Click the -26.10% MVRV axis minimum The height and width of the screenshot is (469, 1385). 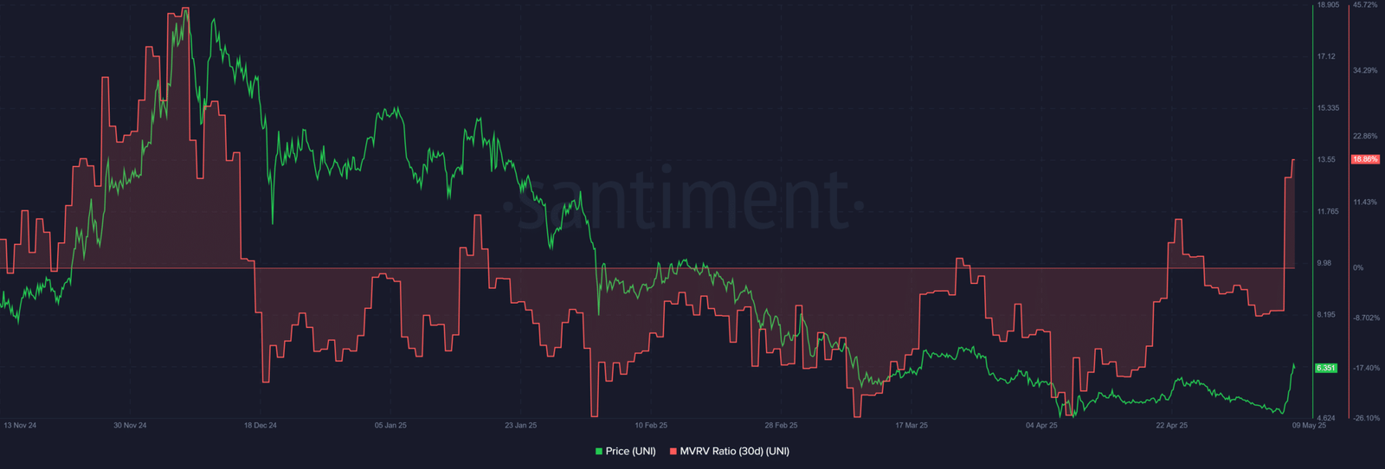click(1367, 418)
